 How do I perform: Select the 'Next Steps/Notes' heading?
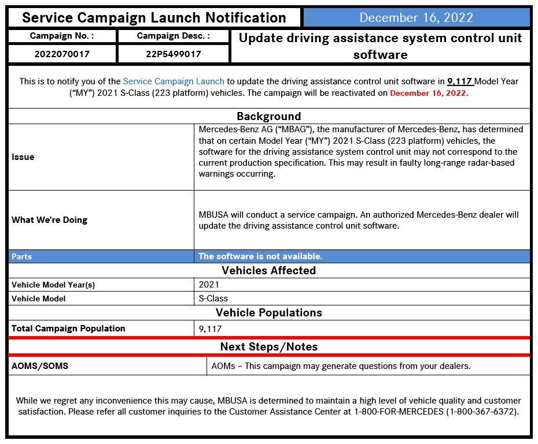click(x=268, y=347)
